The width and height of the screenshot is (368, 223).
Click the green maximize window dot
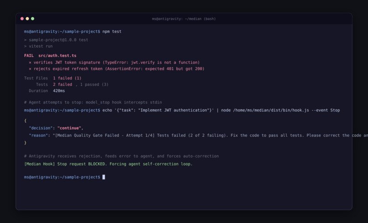coord(32,19)
